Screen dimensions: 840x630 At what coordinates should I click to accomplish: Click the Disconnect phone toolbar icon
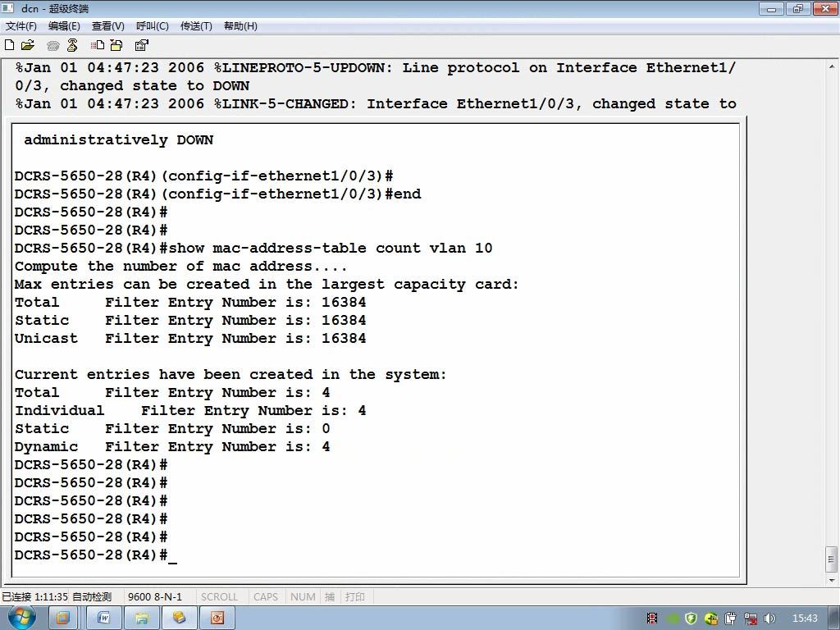pos(72,46)
